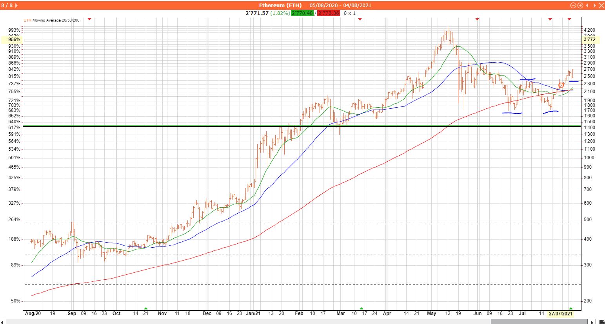605x324 pixels.
Task: Click the Moving Average 20/50/200 indicator label
Action: [51, 20]
